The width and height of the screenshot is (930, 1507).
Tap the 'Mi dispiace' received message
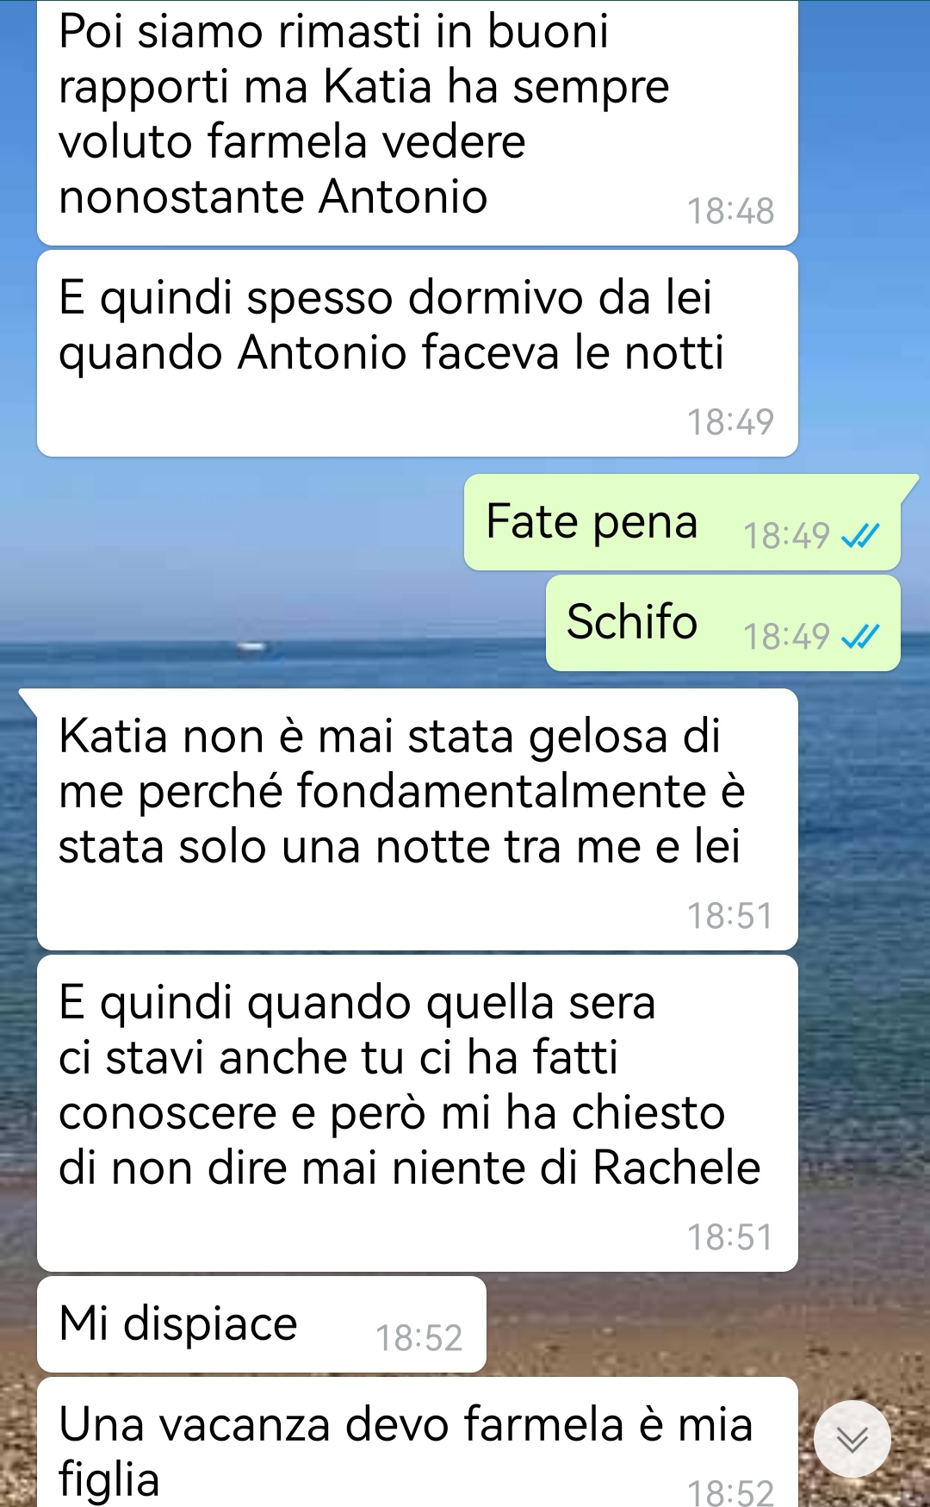[x=262, y=1324]
